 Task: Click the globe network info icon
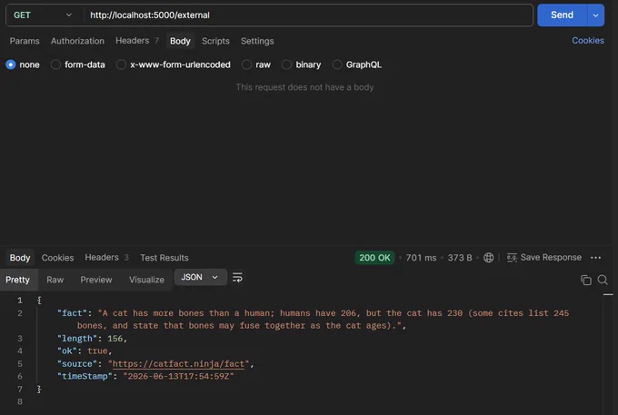coord(488,258)
